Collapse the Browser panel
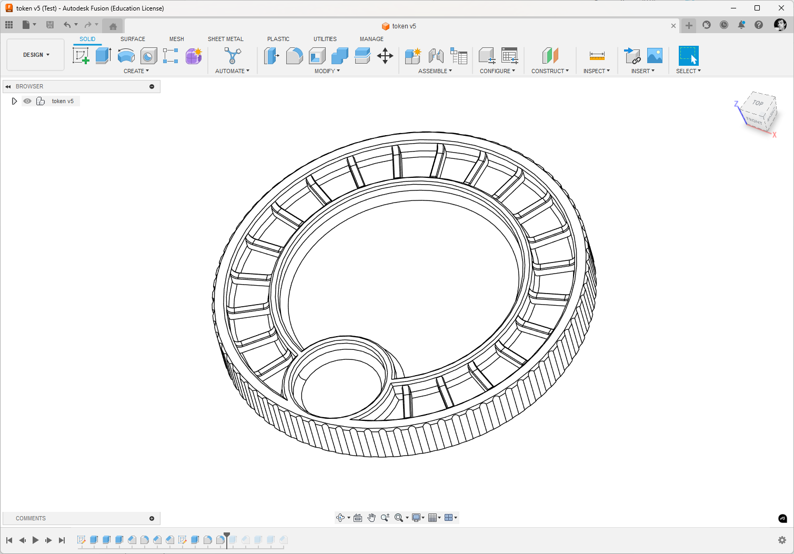 tap(8, 86)
